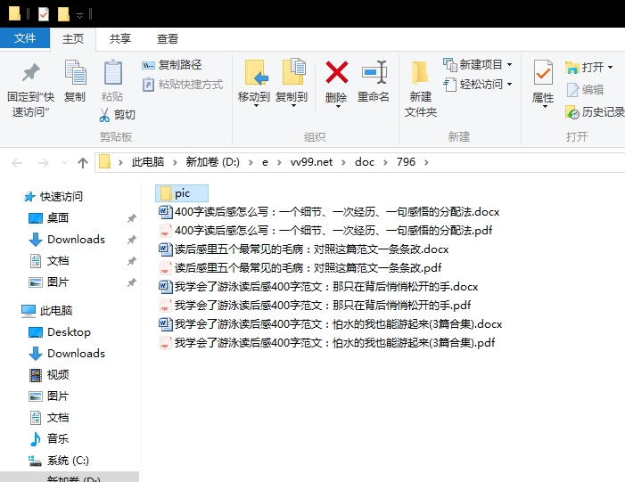The height and width of the screenshot is (482, 625).
Task: Click the Edit (编辑) button
Action: click(x=585, y=90)
